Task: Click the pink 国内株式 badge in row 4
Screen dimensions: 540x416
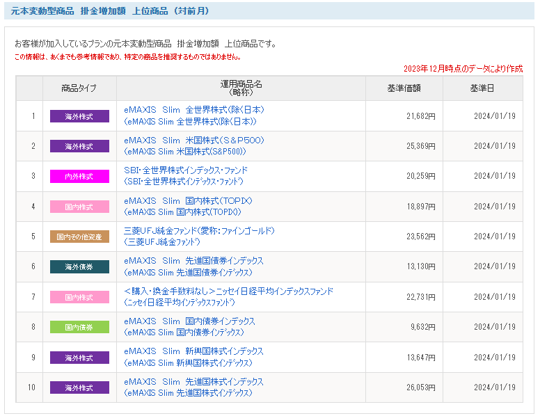Action: [79, 207]
